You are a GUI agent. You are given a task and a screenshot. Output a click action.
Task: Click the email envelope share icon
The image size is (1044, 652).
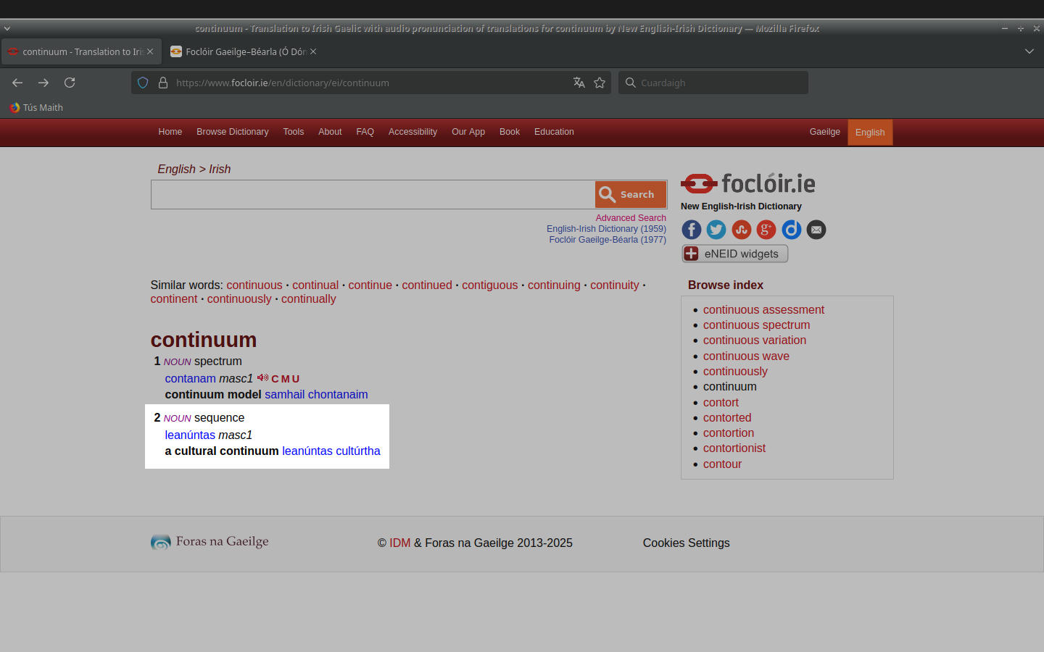coord(816,230)
